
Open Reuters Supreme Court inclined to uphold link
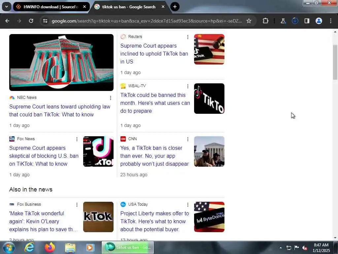pyautogui.click(x=154, y=54)
